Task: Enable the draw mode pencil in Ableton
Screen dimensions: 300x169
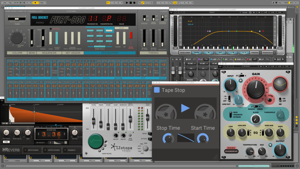Action: [x=273, y=3]
